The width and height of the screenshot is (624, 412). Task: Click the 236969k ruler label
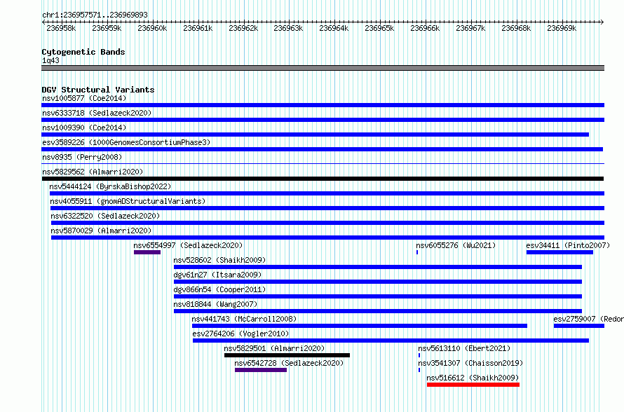point(562,28)
